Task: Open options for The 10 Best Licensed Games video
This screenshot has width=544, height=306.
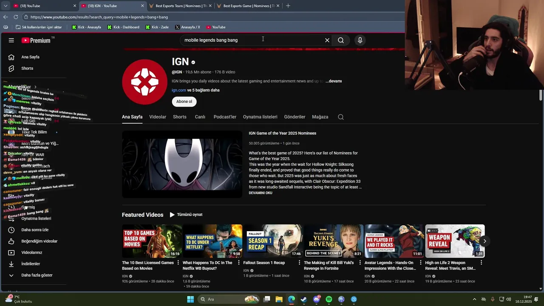Action: pos(178,263)
